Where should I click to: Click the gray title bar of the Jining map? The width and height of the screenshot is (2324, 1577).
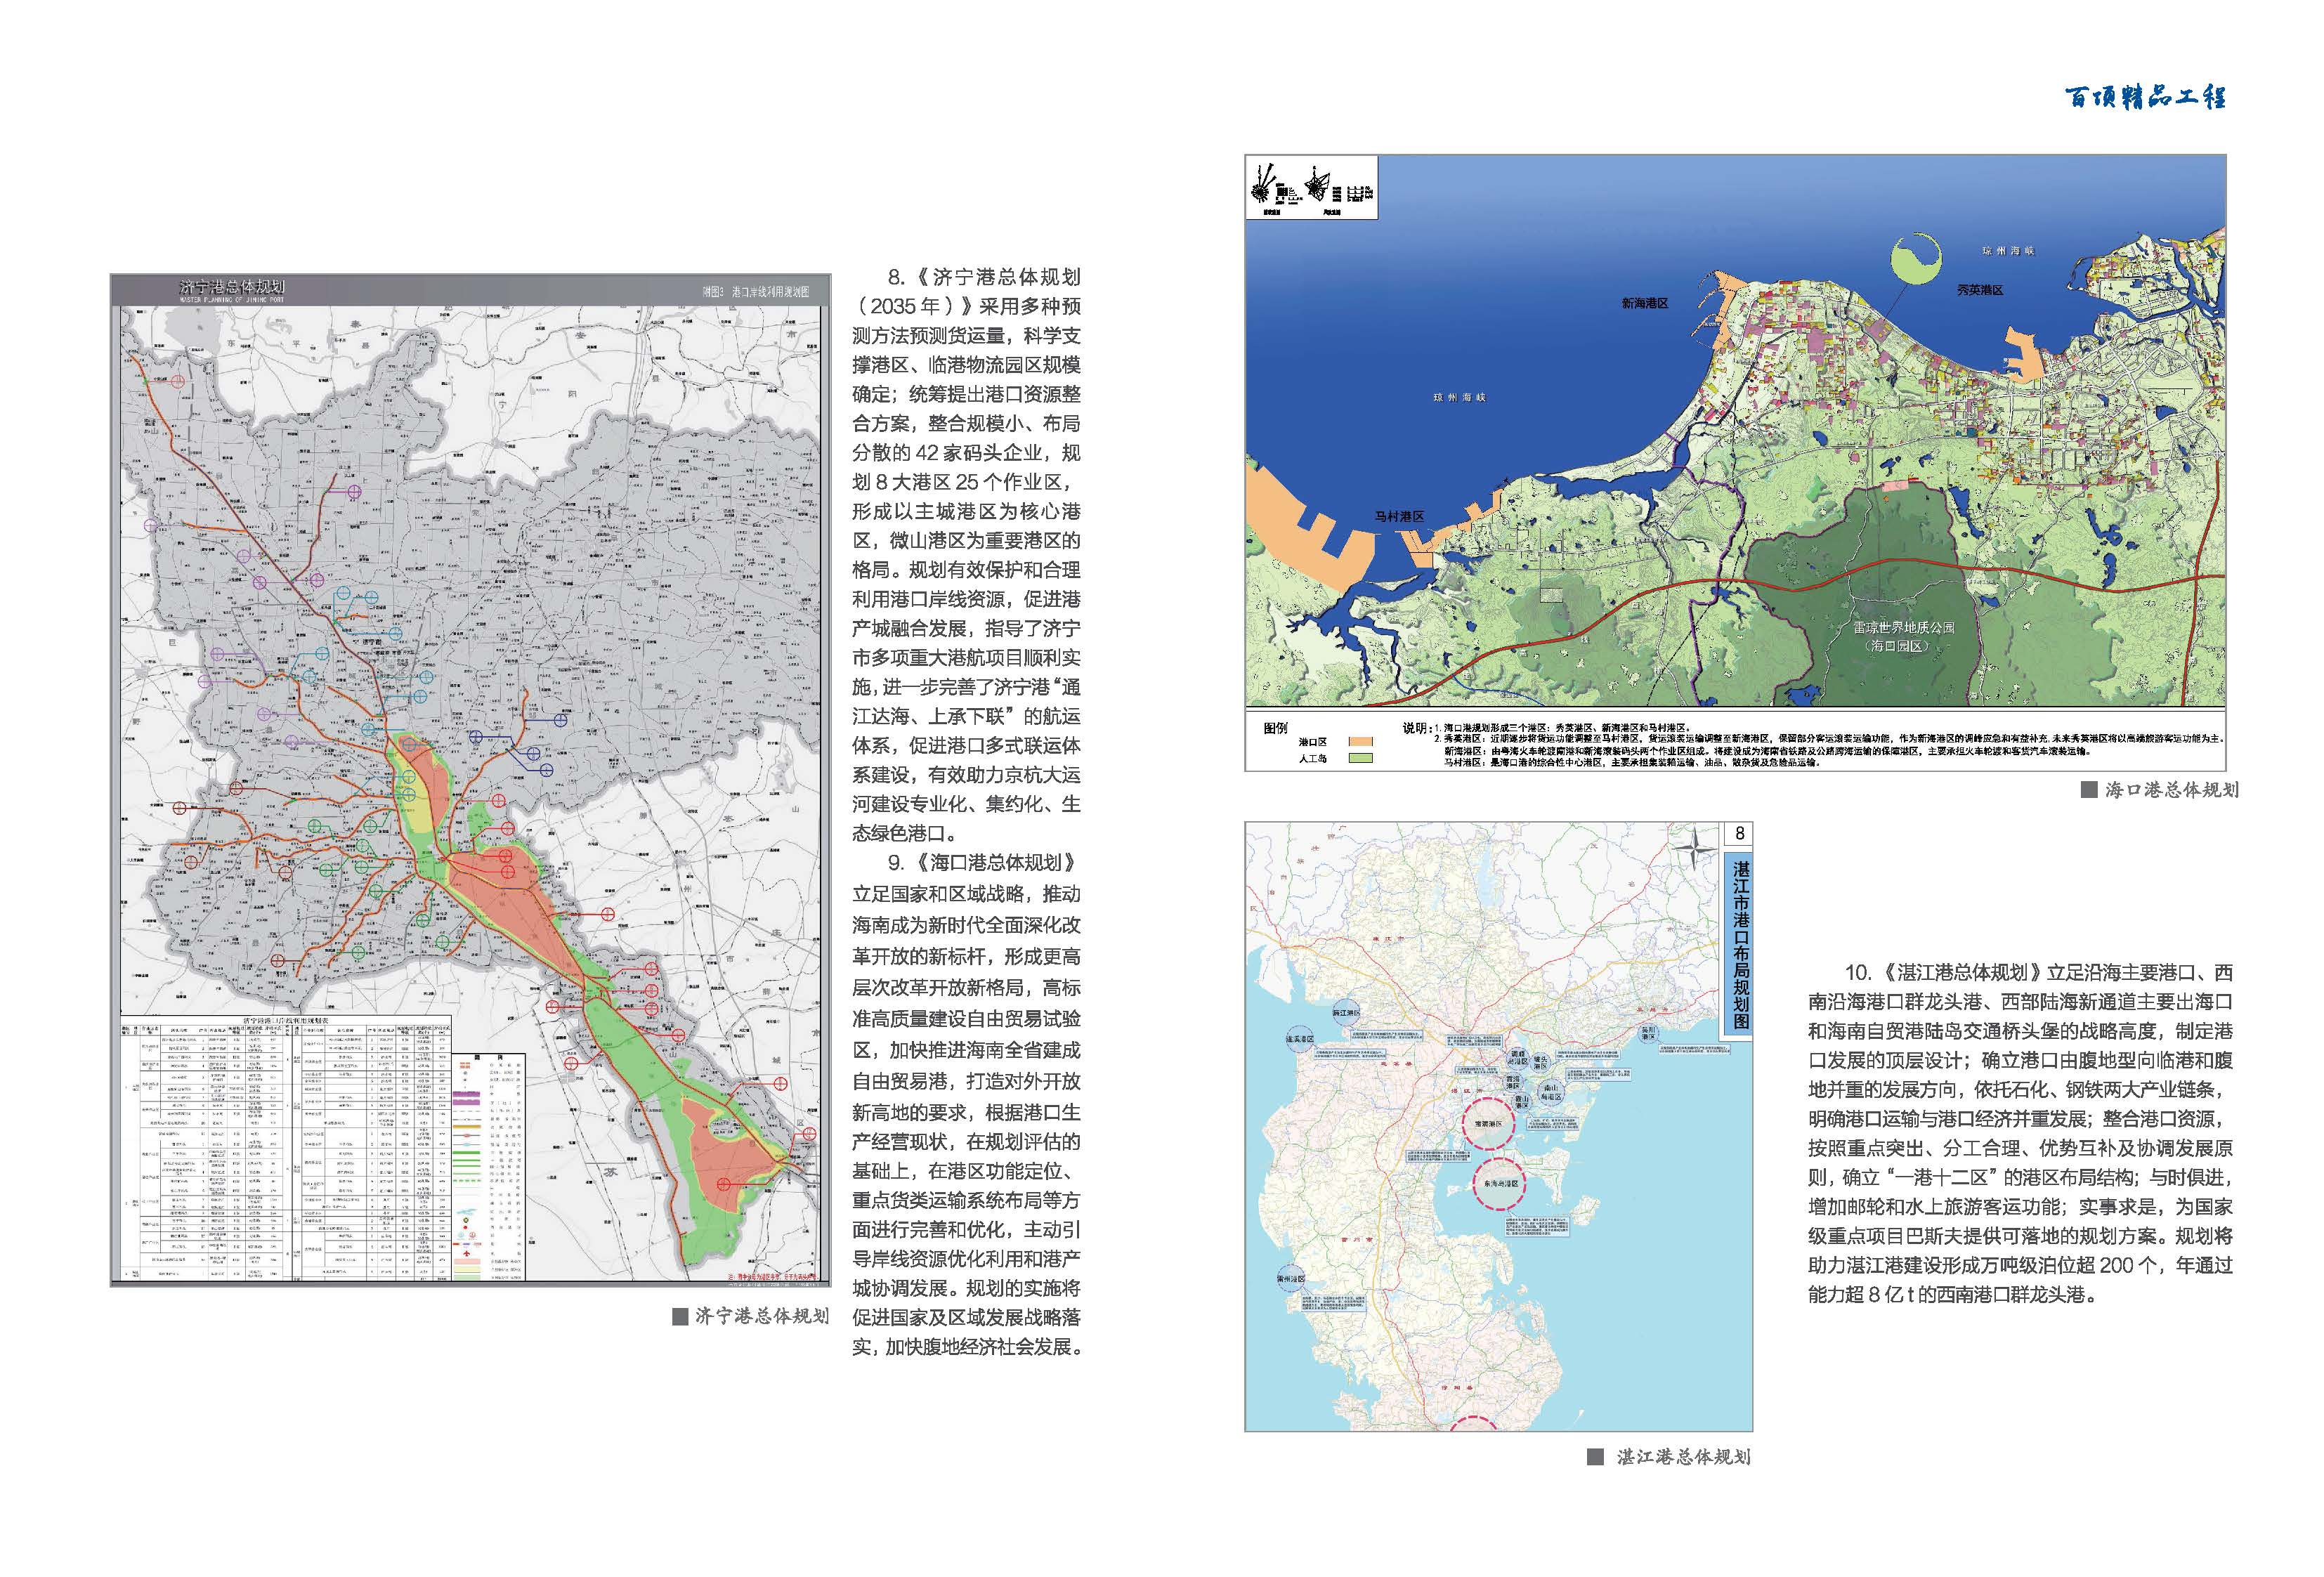click(x=470, y=290)
